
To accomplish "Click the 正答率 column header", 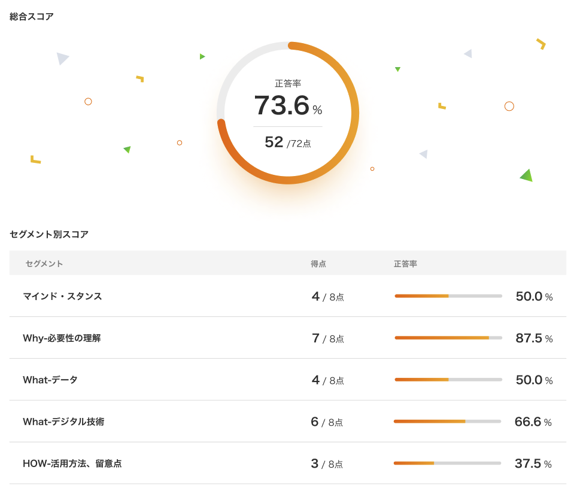I will click(405, 263).
